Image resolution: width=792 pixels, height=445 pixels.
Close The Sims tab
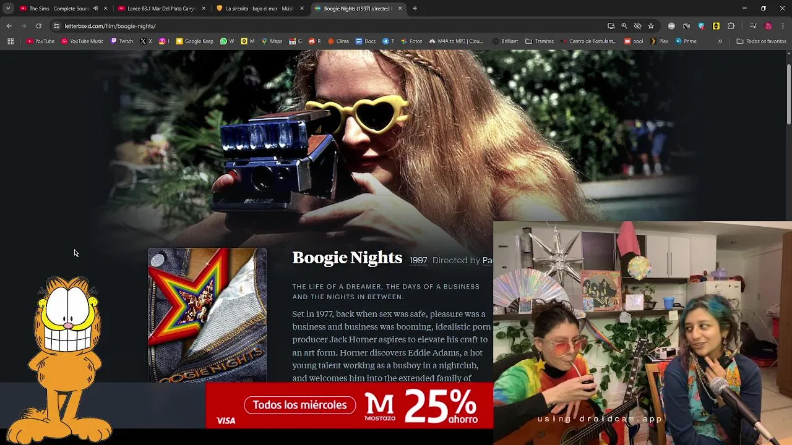click(105, 9)
